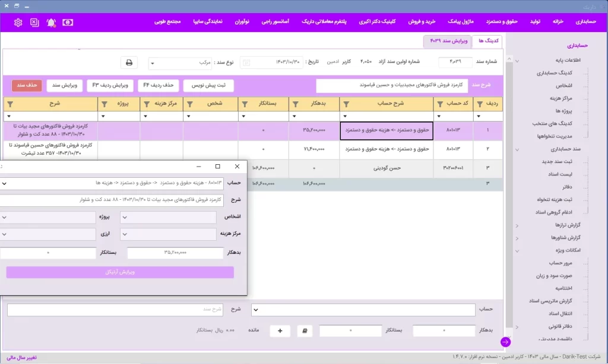608x364 pixels.
Task: Click the cash/money icon in top bar
Action: click(x=68, y=23)
